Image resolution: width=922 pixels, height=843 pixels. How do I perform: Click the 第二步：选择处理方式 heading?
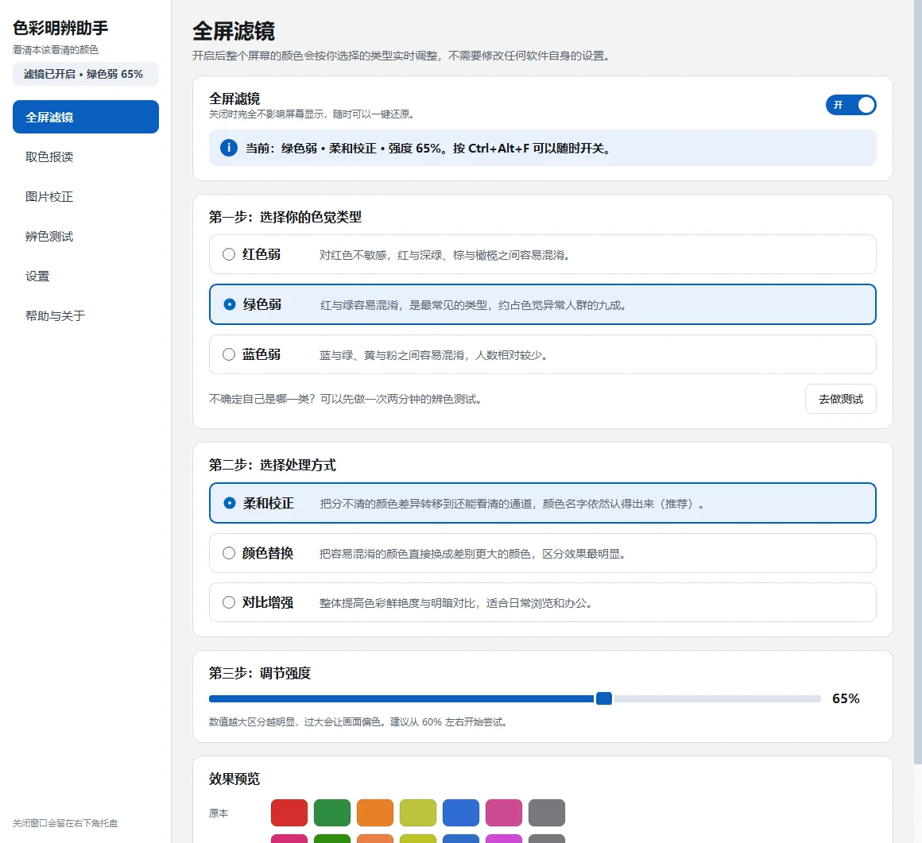point(273,465)
